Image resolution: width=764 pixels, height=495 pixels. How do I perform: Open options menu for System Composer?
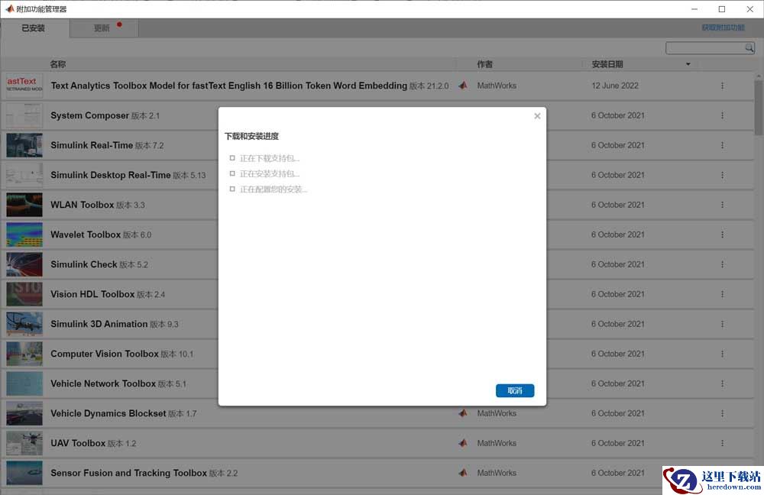722,115
